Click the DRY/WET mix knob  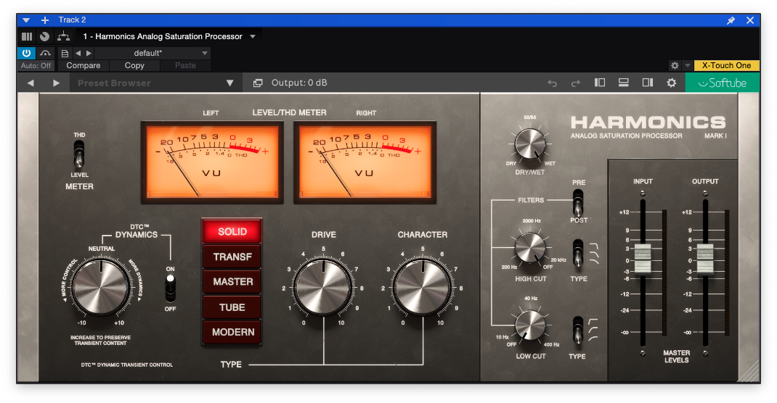point(529,144)
